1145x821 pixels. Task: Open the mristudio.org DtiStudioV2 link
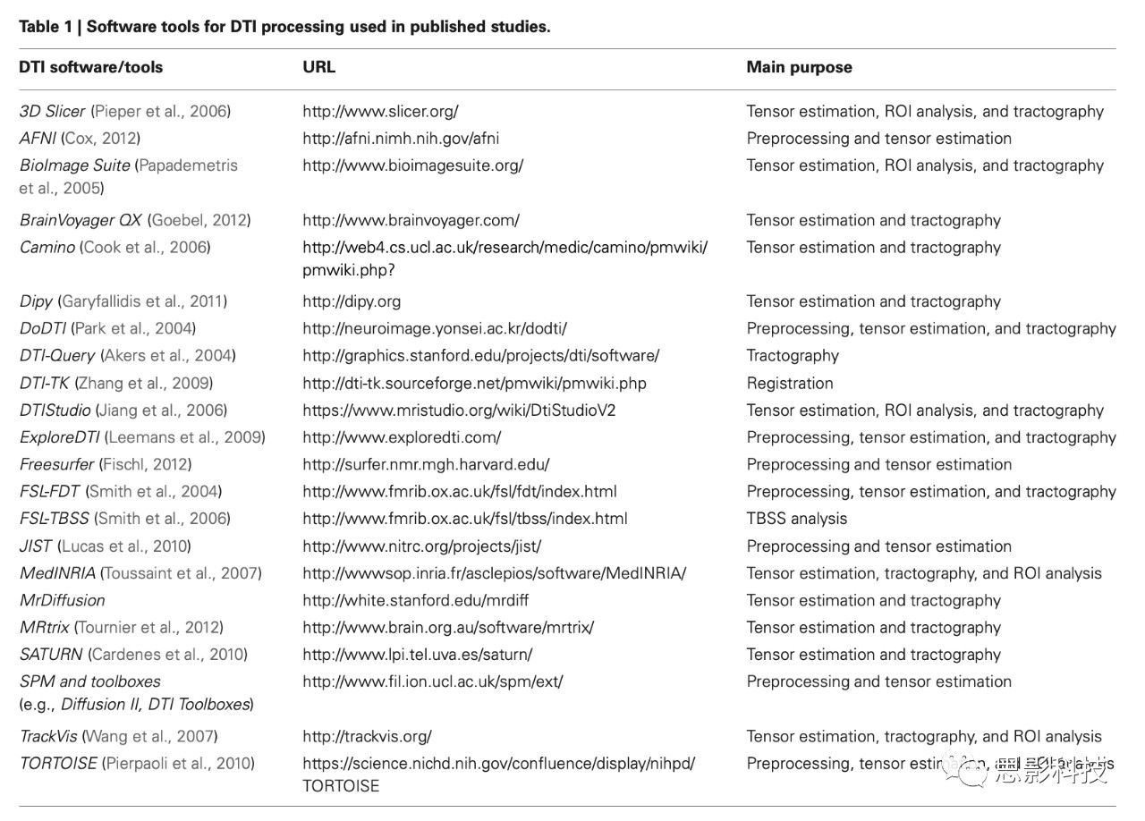click(459, 410)
